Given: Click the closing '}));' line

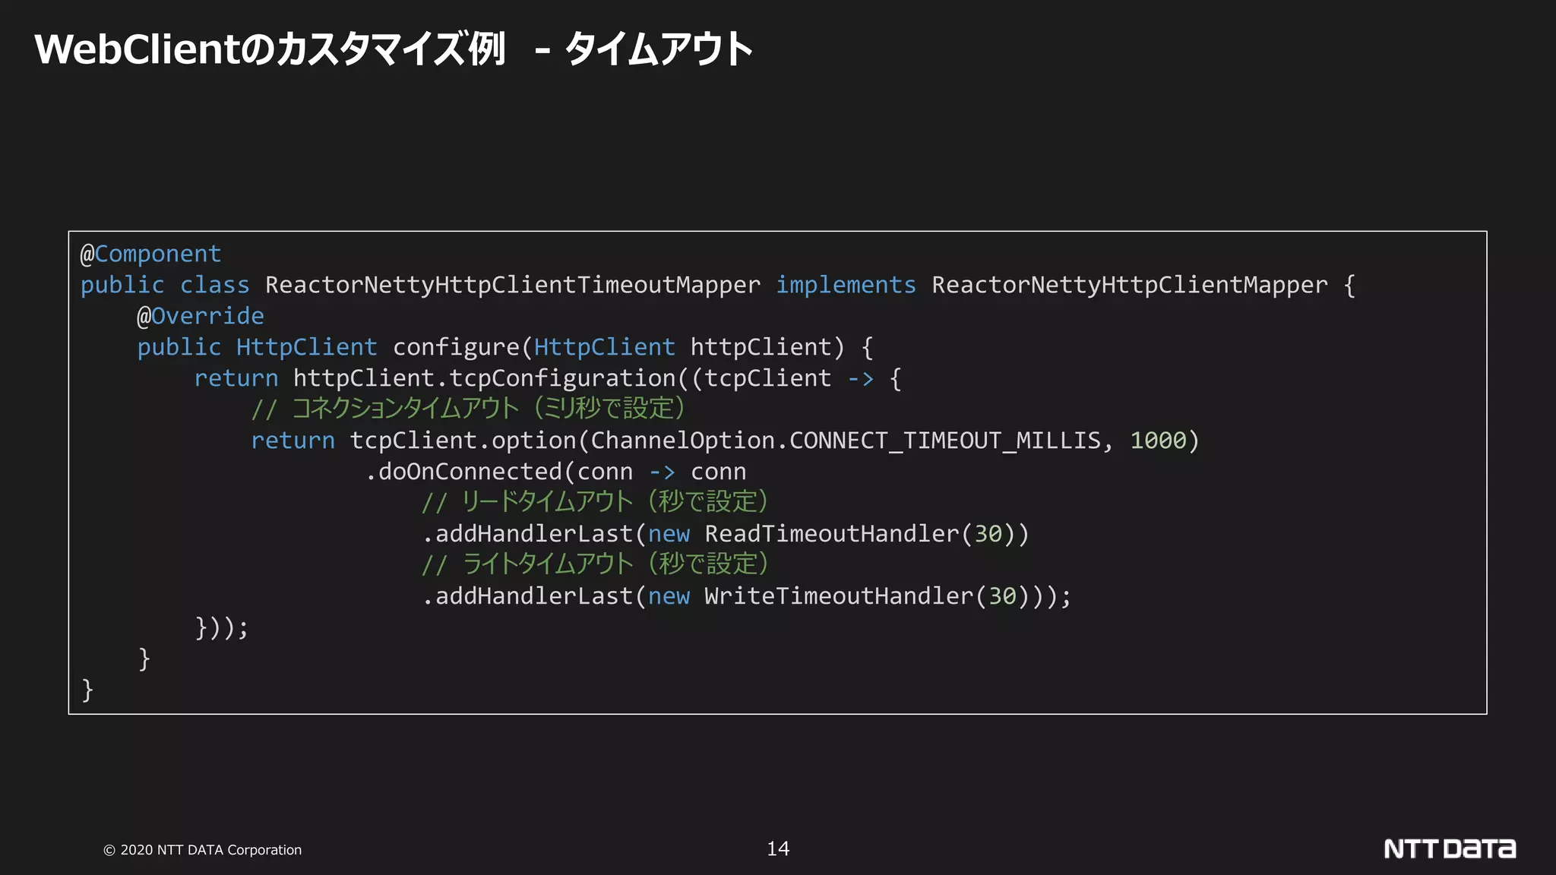Looking at the screenshot, I should (x=222, y=627).
